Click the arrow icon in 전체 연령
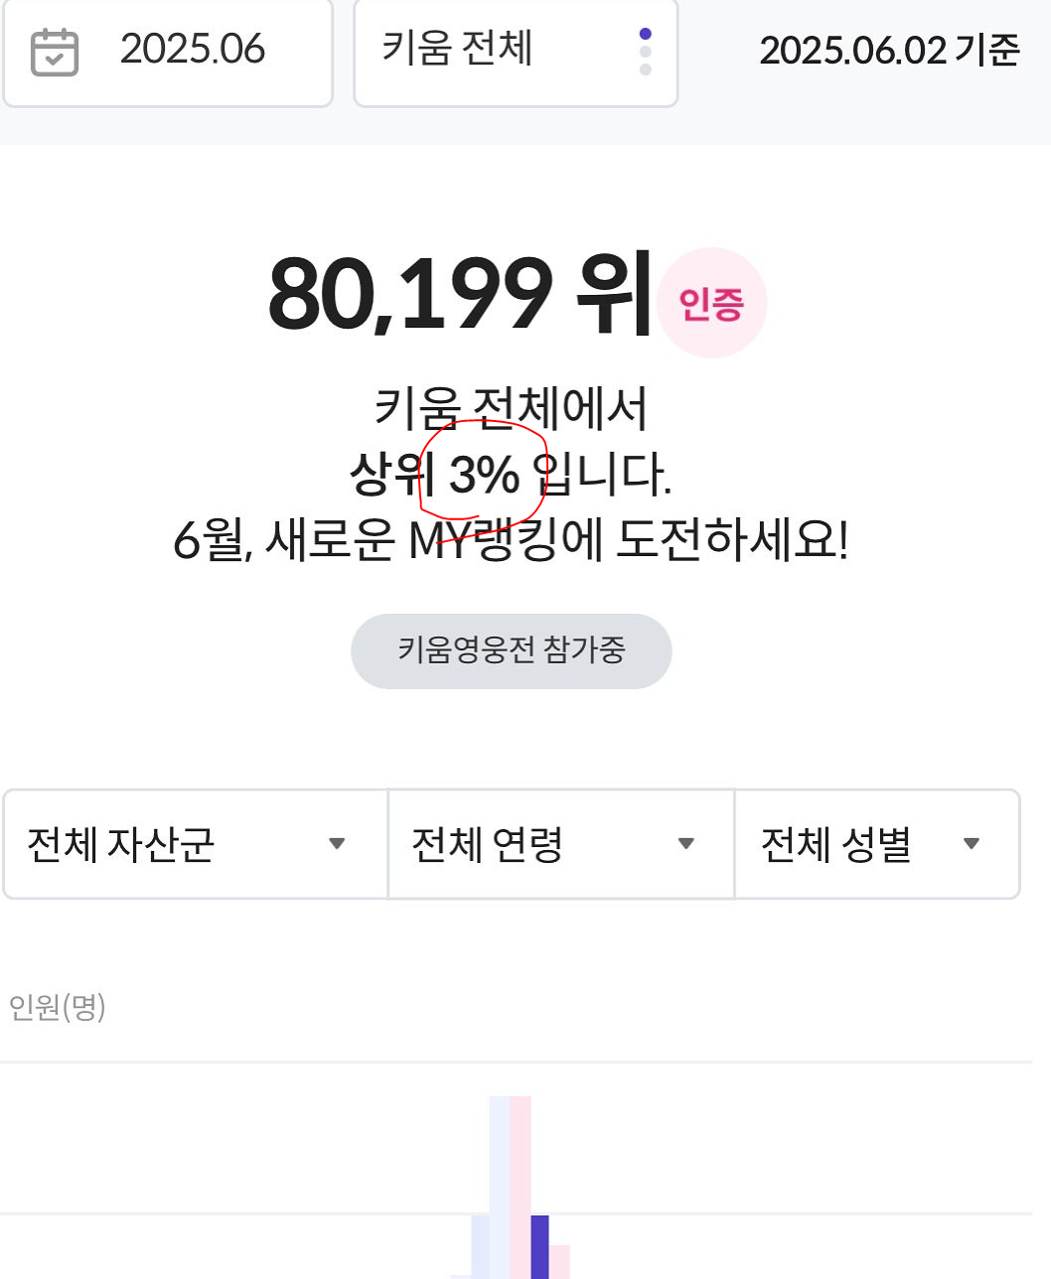Screen dimensions: 1051x1279 pyautogui.click(x=685, y=844)
